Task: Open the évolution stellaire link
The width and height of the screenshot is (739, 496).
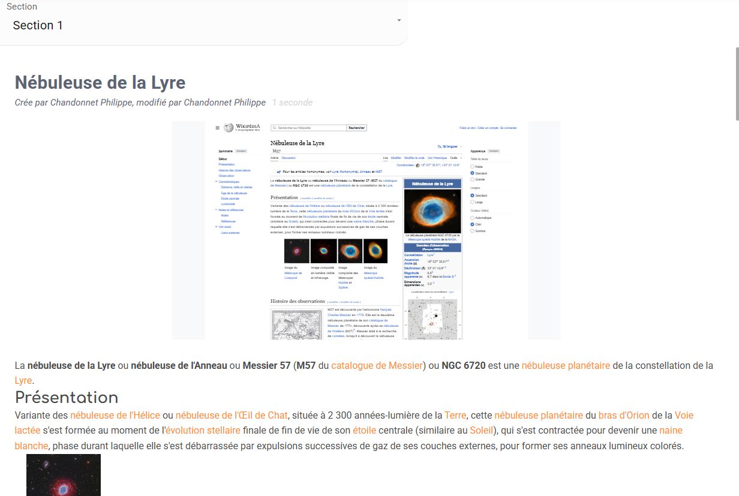Action: coord(203,430)
